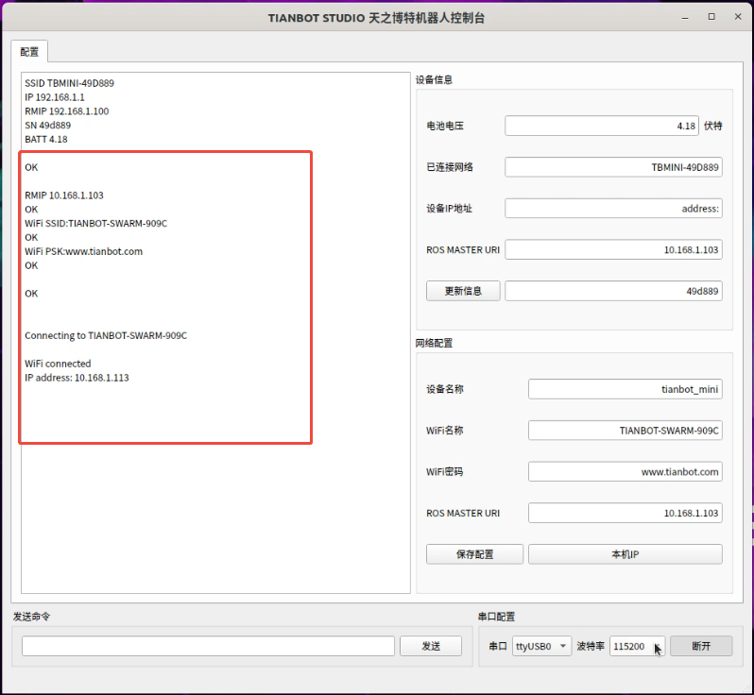
Task: Open the 串口 ttyUSB0 dropdown
Action: click(x=541, y=646)
